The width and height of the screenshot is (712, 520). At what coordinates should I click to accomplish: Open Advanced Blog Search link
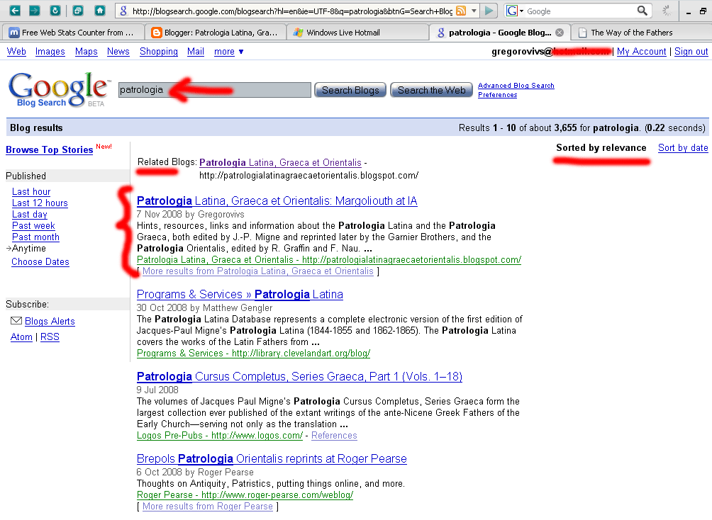(x=516, y=85)
